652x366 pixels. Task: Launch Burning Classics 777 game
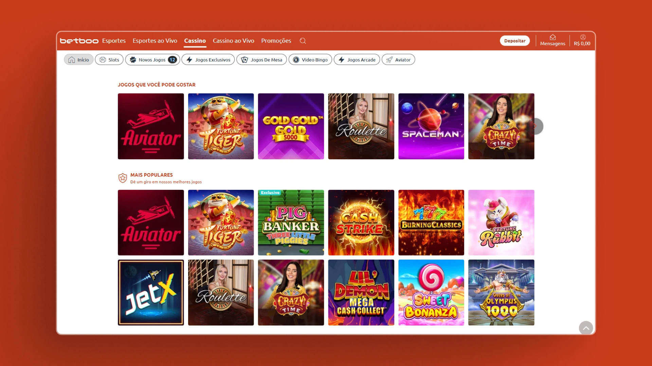(431, 223)
